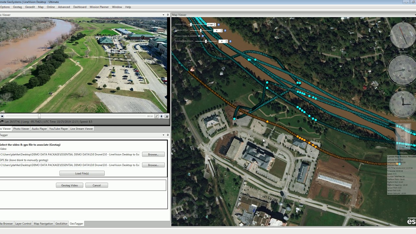Click the clock time gauge on the map
Screen dimensions: 416x234
point(403,104)
